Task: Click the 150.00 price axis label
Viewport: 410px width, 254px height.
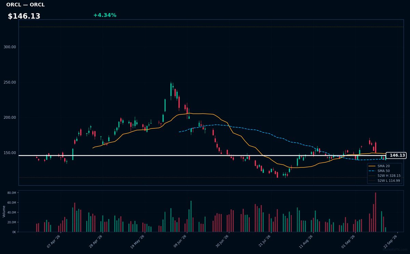Action: click(x=10, y=153)
